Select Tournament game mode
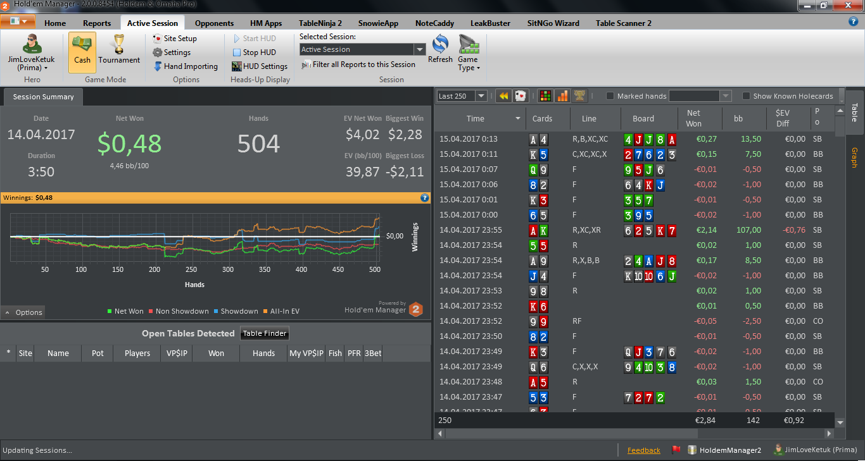Image resolution: width=865 pixels, height=461 pixels. click(119, 52)
